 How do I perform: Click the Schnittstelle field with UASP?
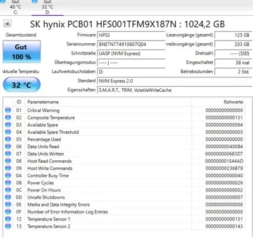(x=131, y=53)
